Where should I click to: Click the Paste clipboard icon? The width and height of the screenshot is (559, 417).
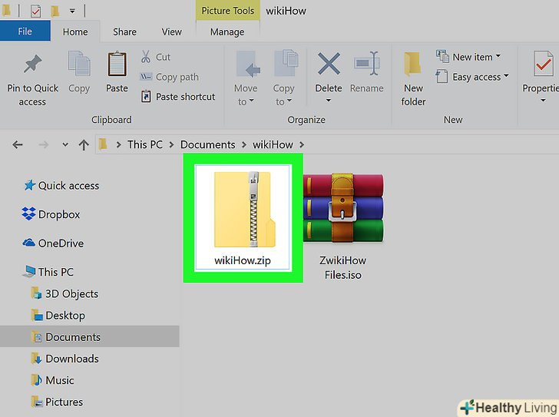pyautogui.click(x=117, y=64)
